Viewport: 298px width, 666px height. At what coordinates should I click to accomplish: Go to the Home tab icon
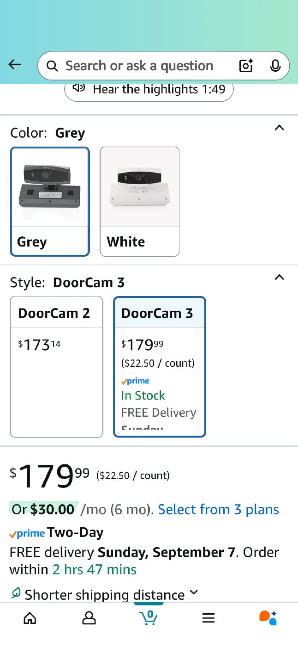coord(30,618)
